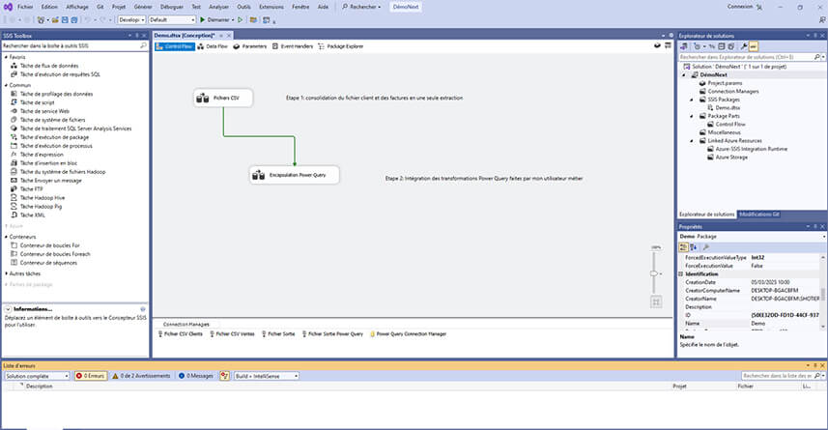Toggle the 0 Erreurs filter
828x430 pixels.
(x=90, y=376)
